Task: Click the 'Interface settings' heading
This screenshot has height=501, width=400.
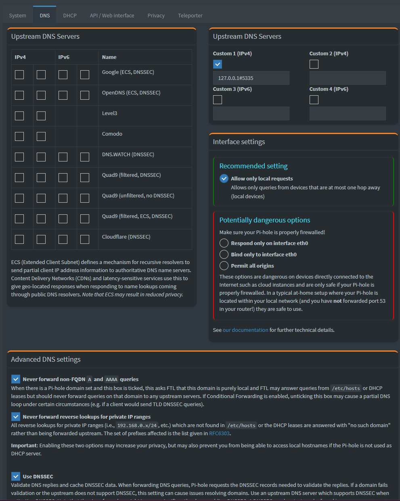Action: tap(239, 142)
